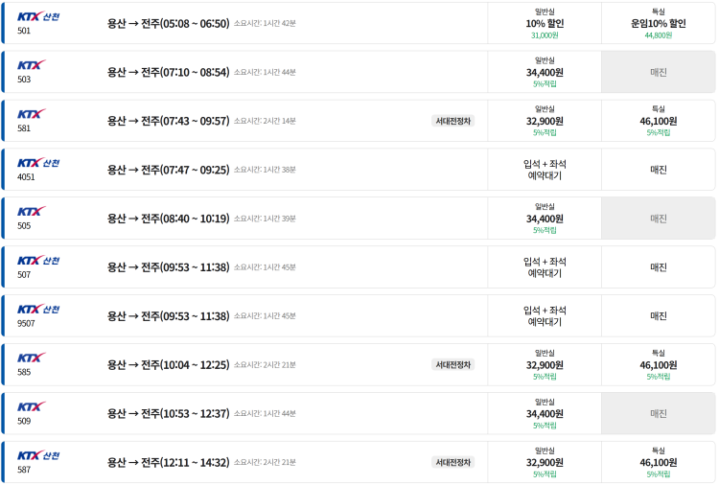Open the 용산 → 전주 12:11 train row
719x485 pixels.
coord(168,462)
